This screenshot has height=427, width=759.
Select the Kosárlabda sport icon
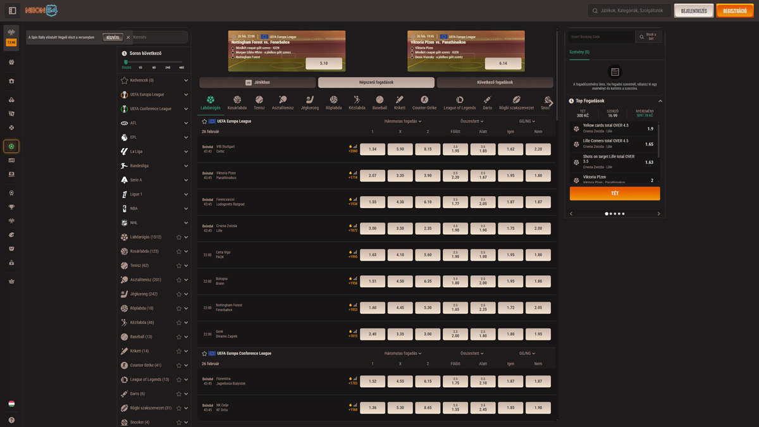click(237, 102)
